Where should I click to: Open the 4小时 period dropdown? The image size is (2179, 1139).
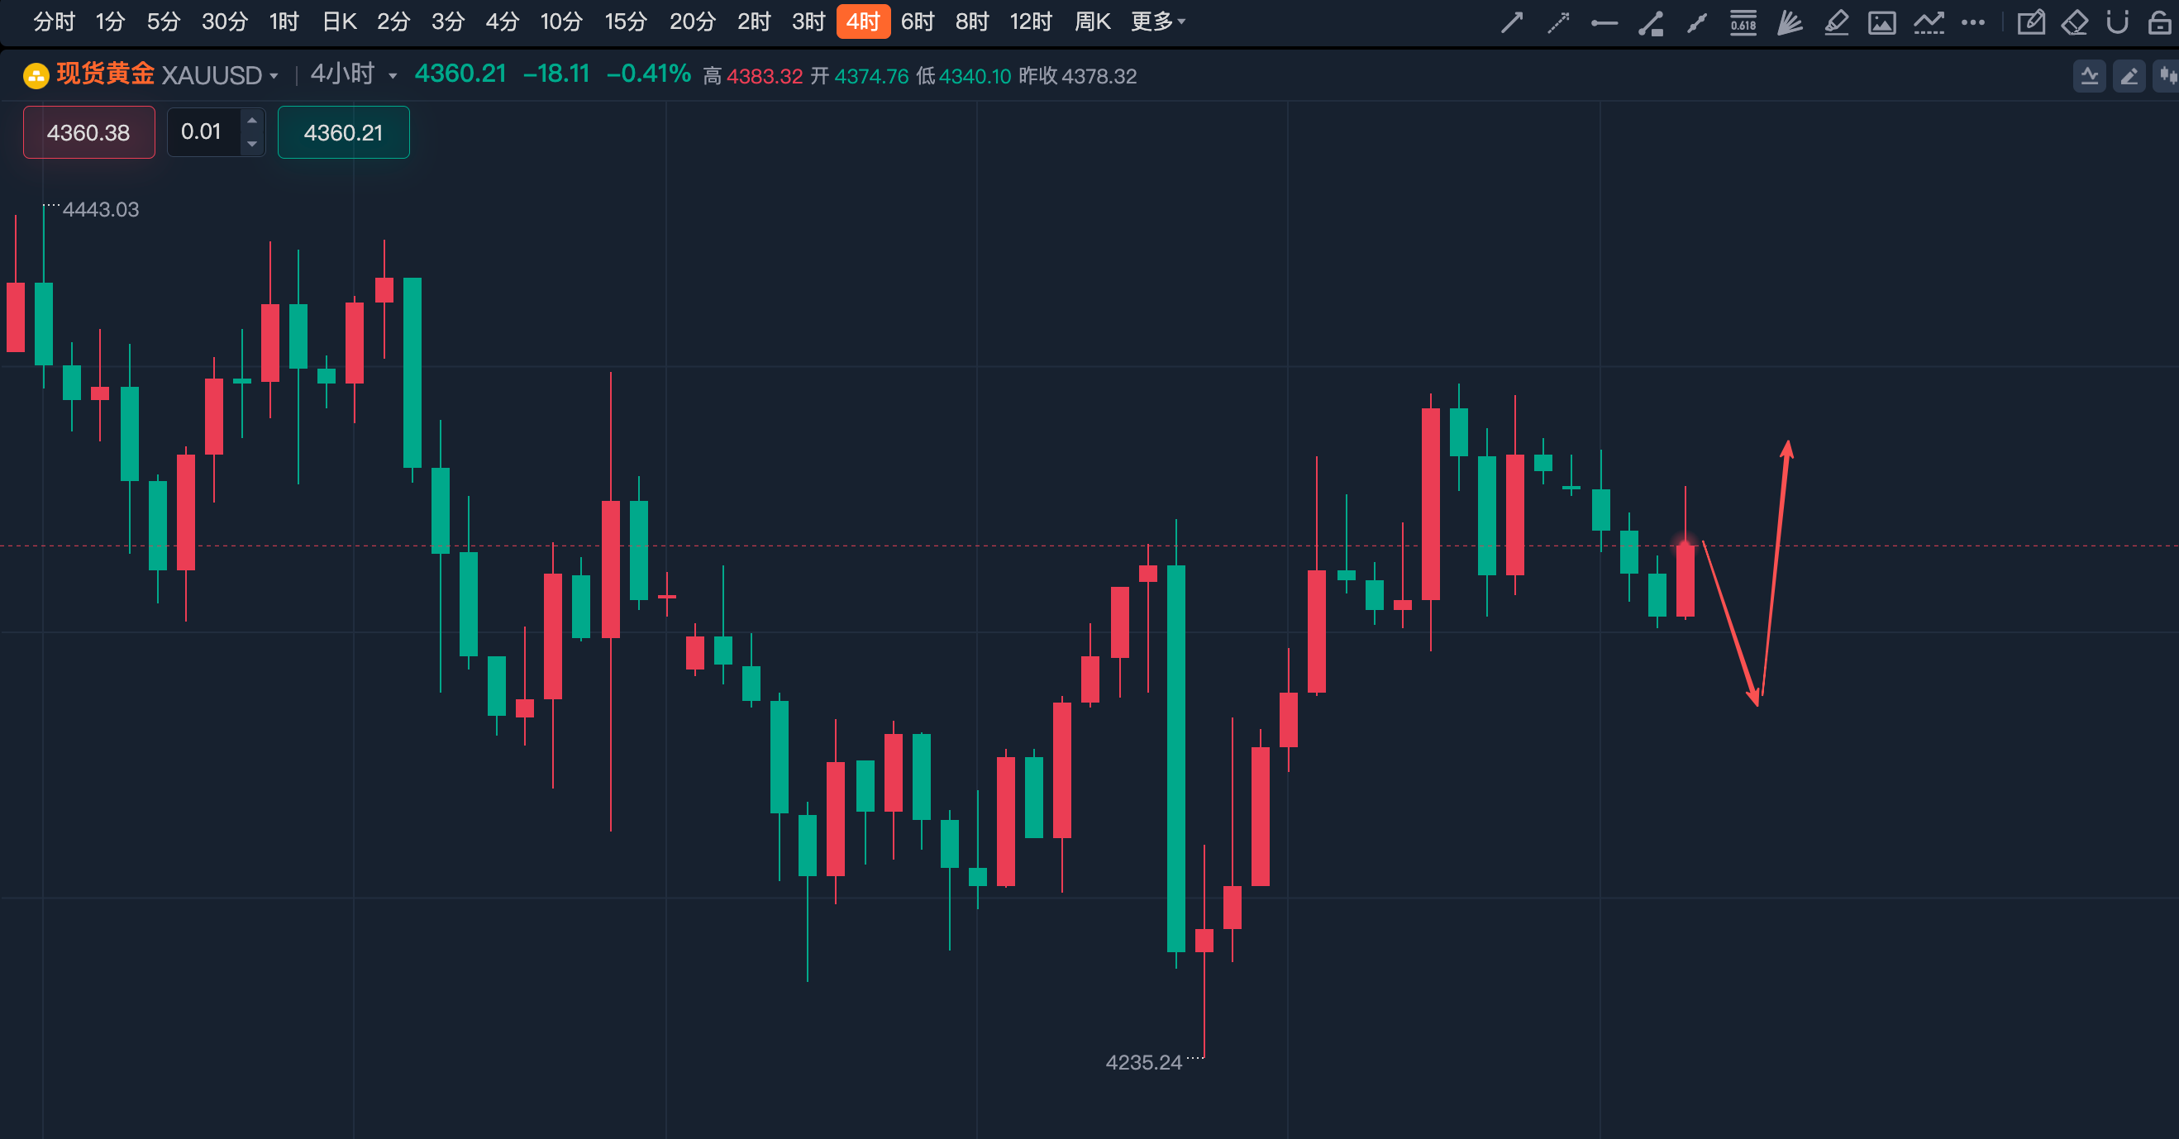[x=353, y=74]
